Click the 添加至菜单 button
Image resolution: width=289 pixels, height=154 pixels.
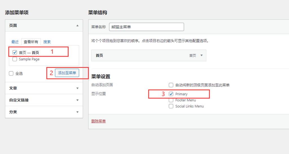[67, 73]
